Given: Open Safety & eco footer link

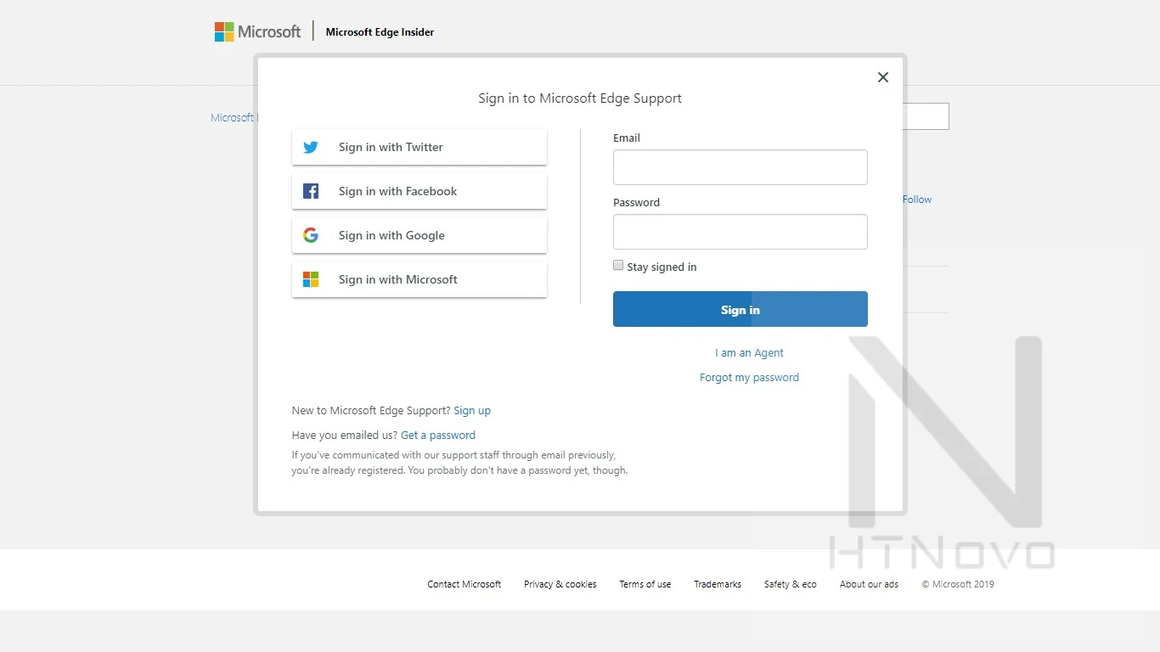Looking at the screenshot, I should coord(790,584).
